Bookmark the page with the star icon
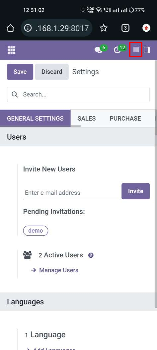 [x=104, y=28]
